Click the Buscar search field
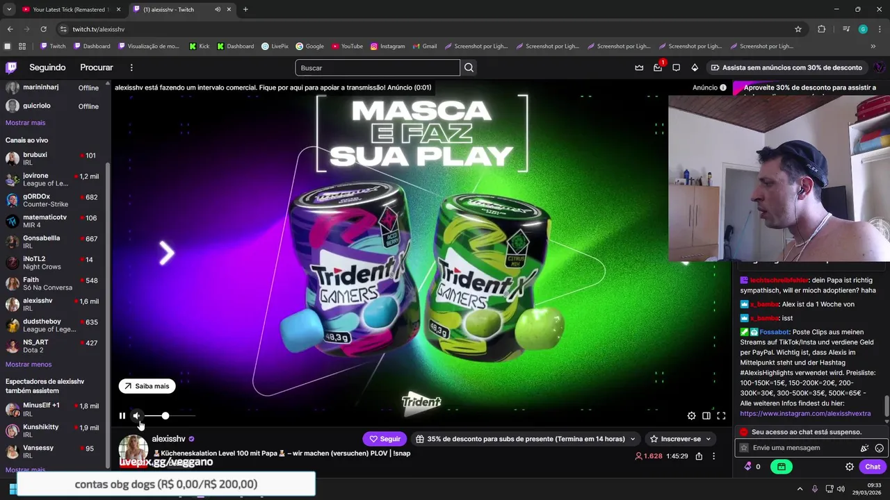 click(x=378, y=67)
